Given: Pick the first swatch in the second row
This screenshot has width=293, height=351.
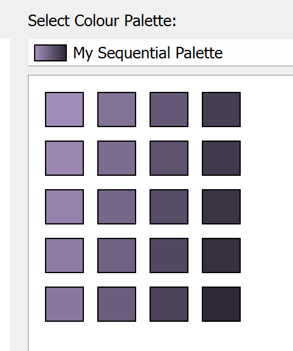Looking at the screenshot, I should [64, 158].
